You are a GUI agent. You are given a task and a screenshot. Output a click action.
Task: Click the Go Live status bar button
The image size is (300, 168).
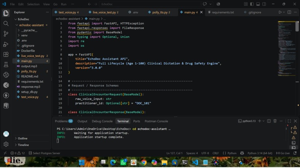tap(283, 153)
